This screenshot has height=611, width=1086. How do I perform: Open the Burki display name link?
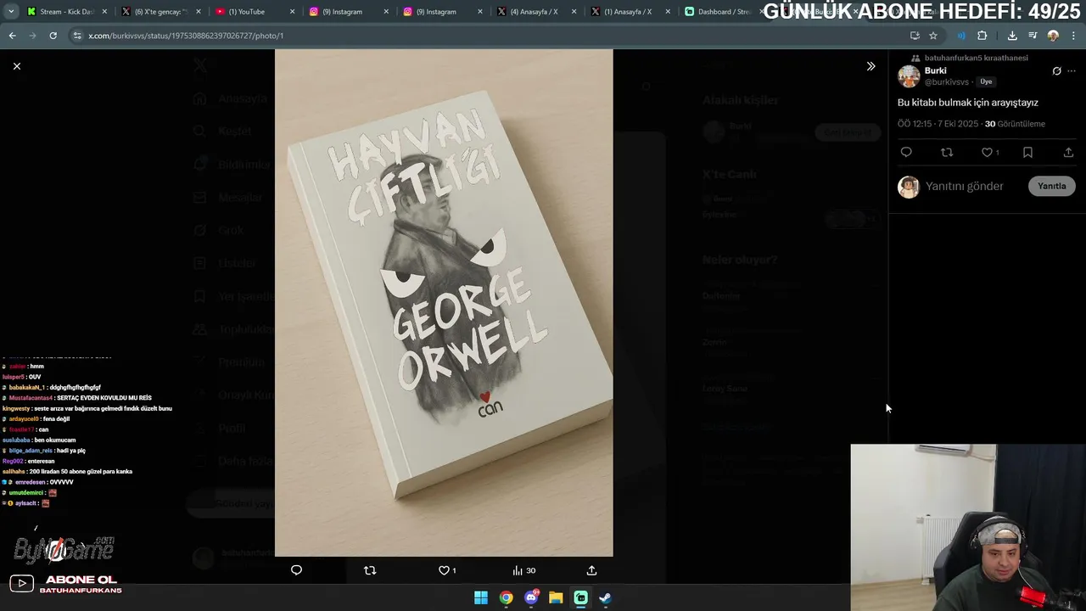pyautogui.click(x=935, y=70)
